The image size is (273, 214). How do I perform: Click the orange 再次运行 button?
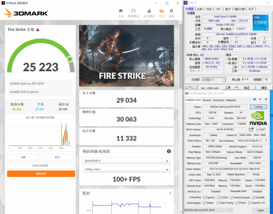point(41,174)
